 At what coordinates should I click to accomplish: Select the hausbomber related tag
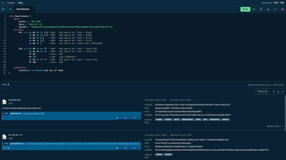click(x=187, y=119)
